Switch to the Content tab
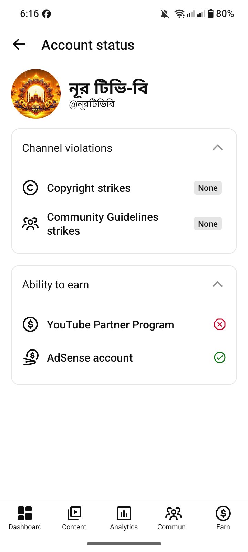Viewport: 248px width, 552px height. click(x=74, y=518)
